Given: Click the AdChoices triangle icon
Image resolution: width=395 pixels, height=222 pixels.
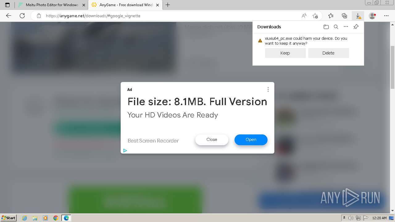Looking at the screenshot, I should [125, 150].
